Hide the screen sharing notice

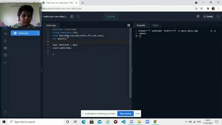click(x=137, y=114)
